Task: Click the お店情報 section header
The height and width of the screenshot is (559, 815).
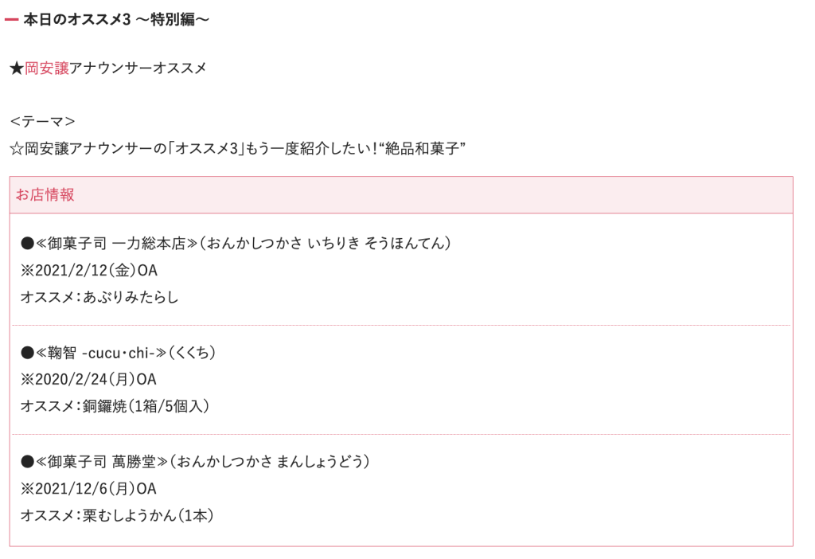Action: click(45, 195)
